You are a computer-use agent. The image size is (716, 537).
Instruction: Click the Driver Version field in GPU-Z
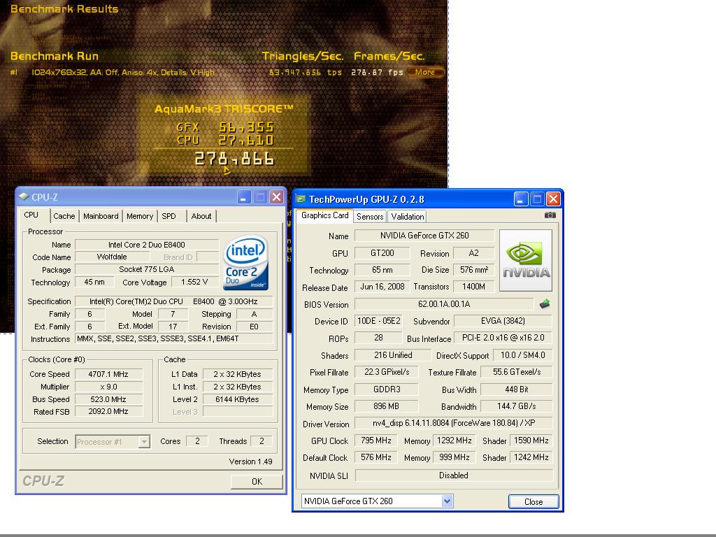[x=453, y=423]
